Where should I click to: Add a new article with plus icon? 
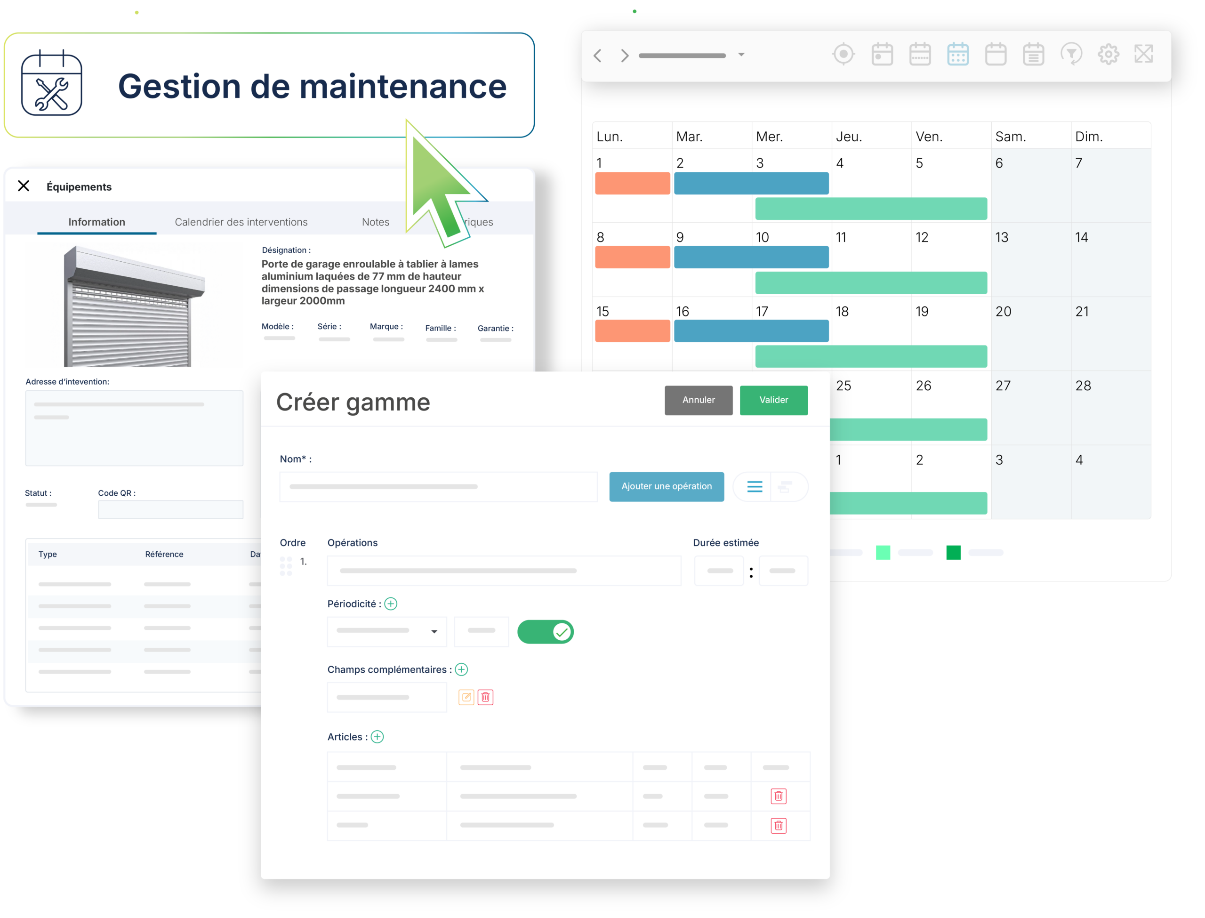(x=377, y=737)
